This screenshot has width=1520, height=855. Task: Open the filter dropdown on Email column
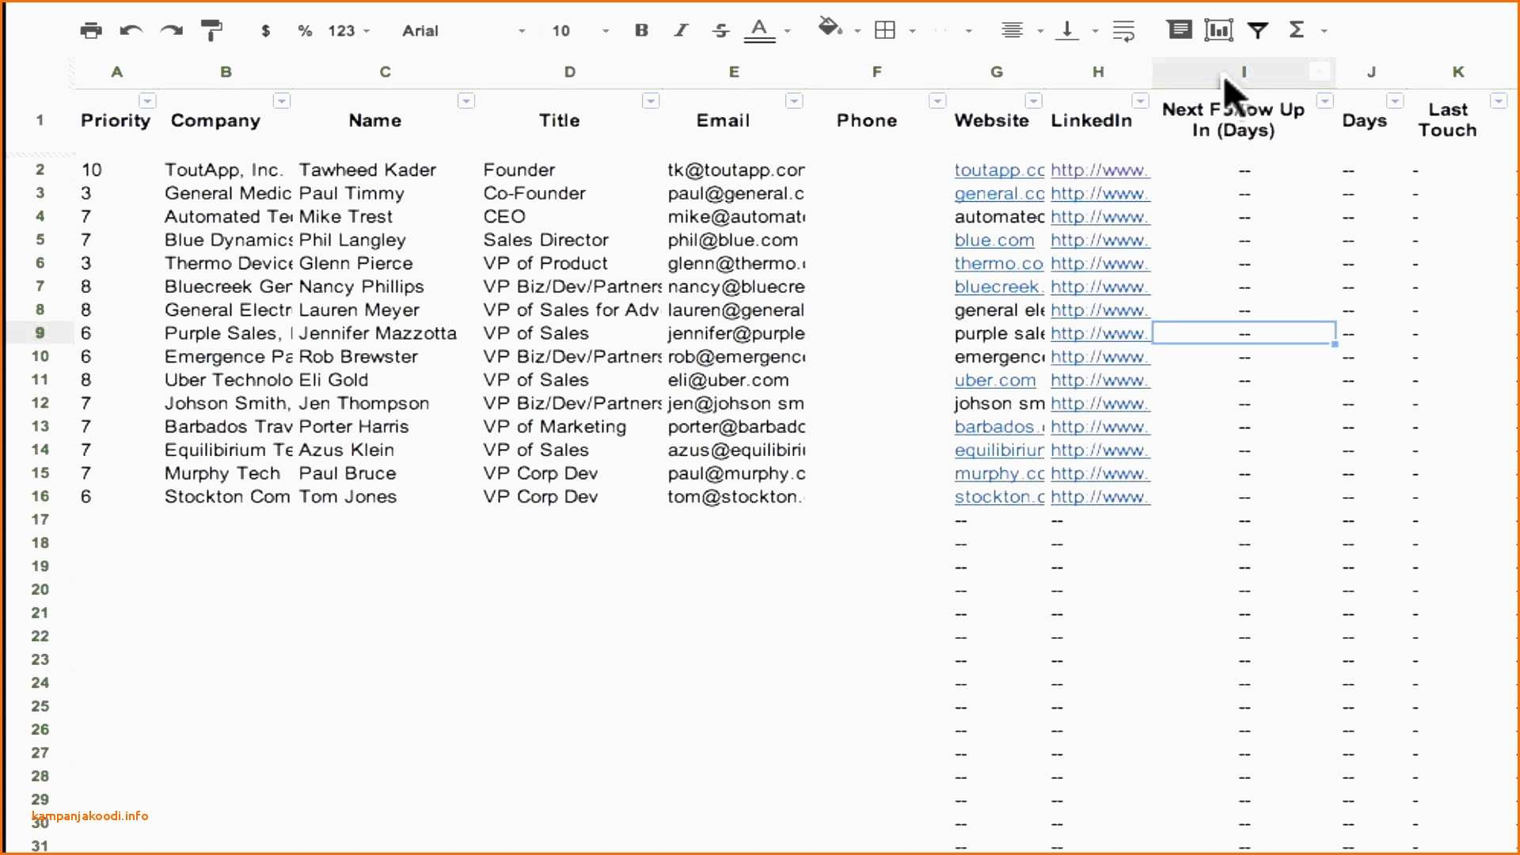click(x=794, y=101)
